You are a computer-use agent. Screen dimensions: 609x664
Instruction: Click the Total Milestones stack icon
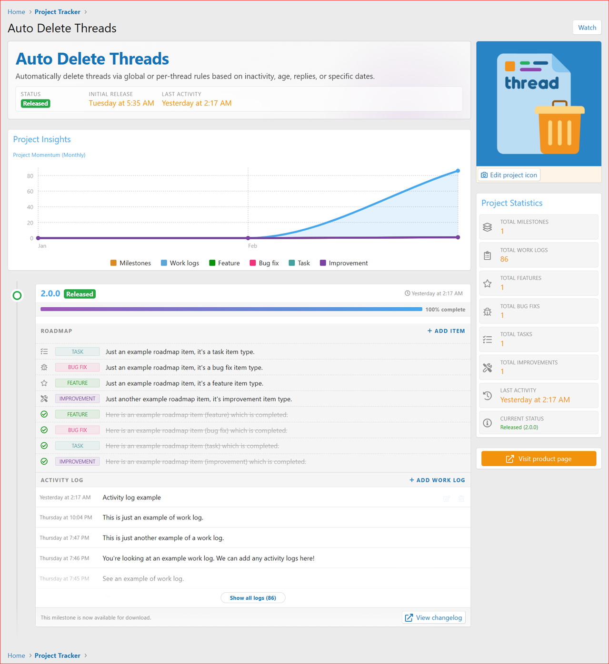click(x=487, y=227)
